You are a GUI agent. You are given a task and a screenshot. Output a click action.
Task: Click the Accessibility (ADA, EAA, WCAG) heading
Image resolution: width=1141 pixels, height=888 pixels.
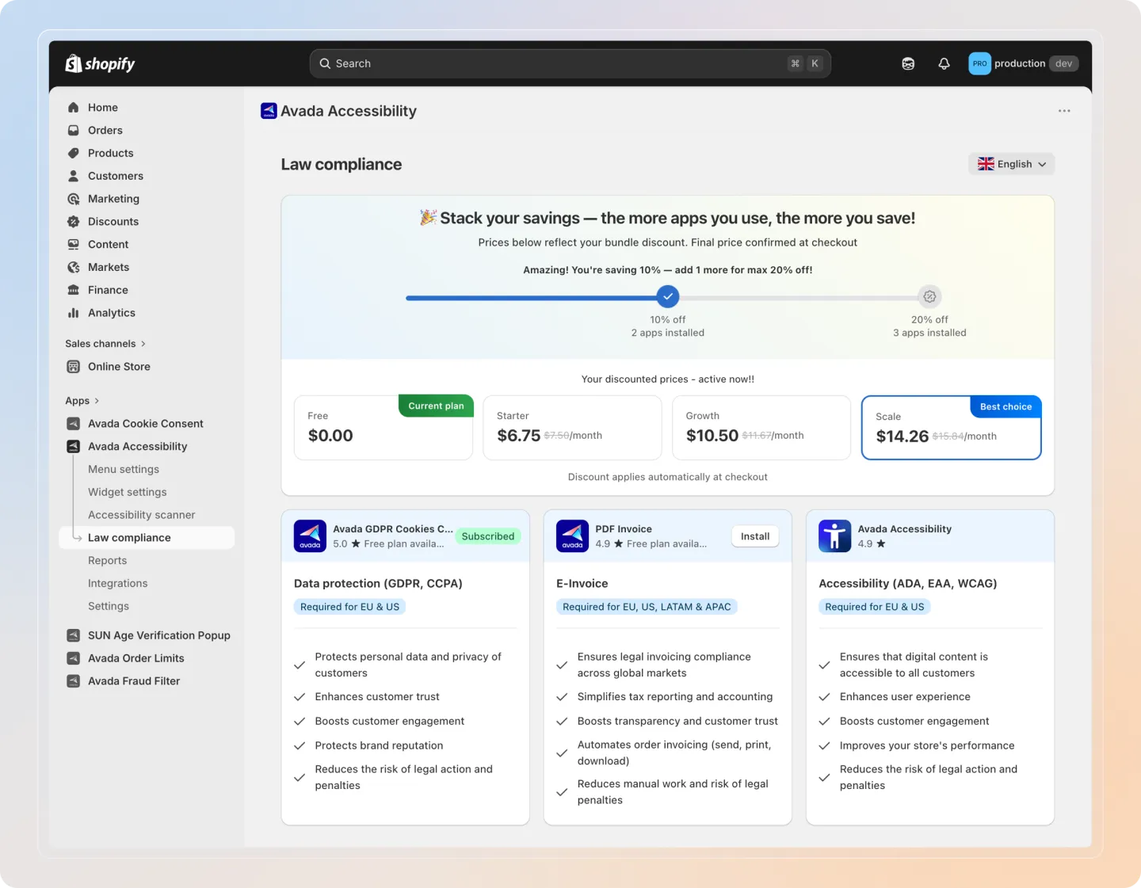(x=908, y=584)
